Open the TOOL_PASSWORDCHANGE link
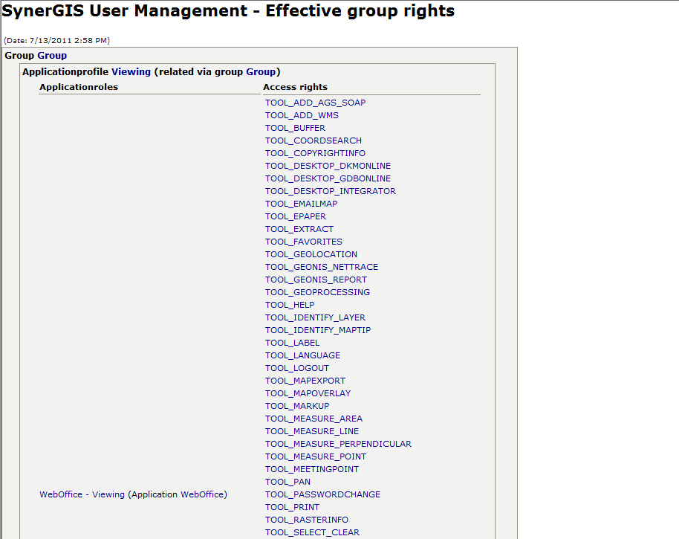 coord(322,494)
